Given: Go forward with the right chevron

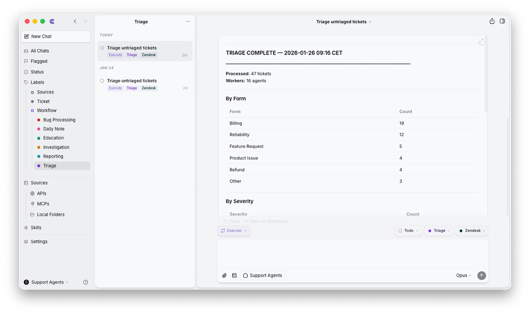Looking at the screenshot, I should click(x=85, y=21).
